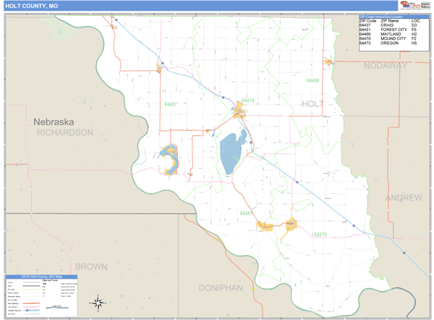The image size is (434, 320).
Task: Click the horseshoe-shaped lake near the river
Action: (169, 159)
